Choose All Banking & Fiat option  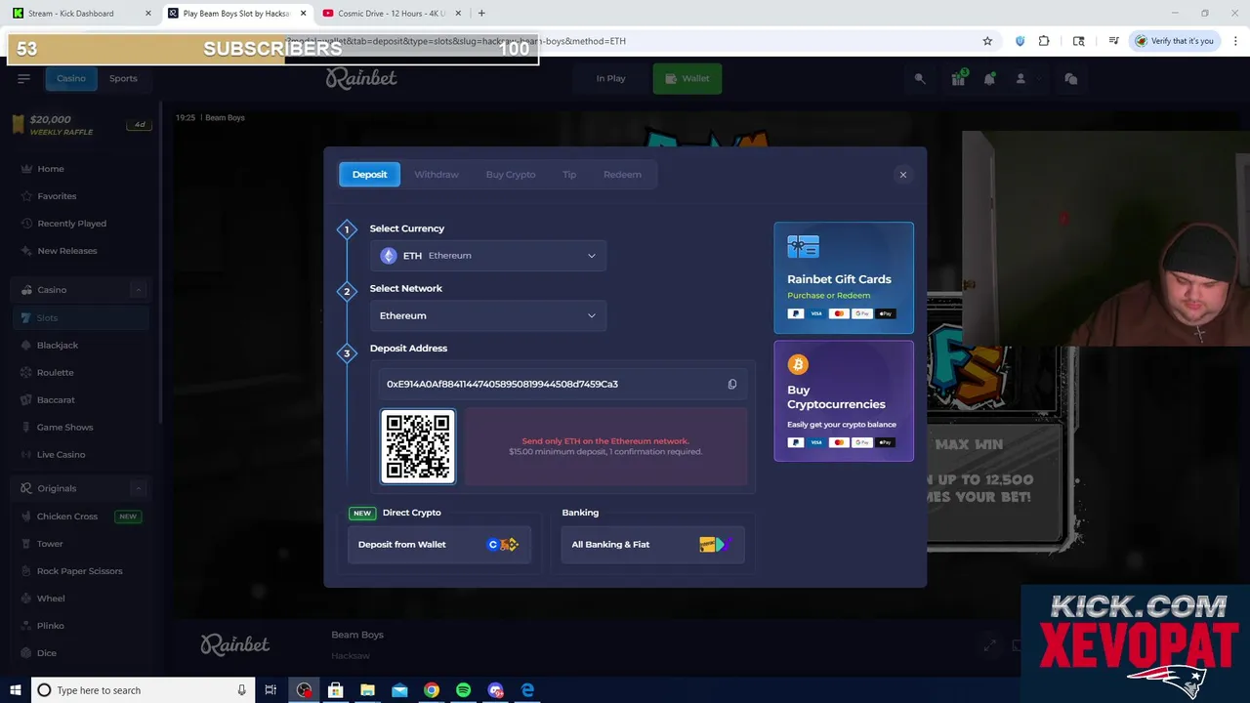point(652,544)
